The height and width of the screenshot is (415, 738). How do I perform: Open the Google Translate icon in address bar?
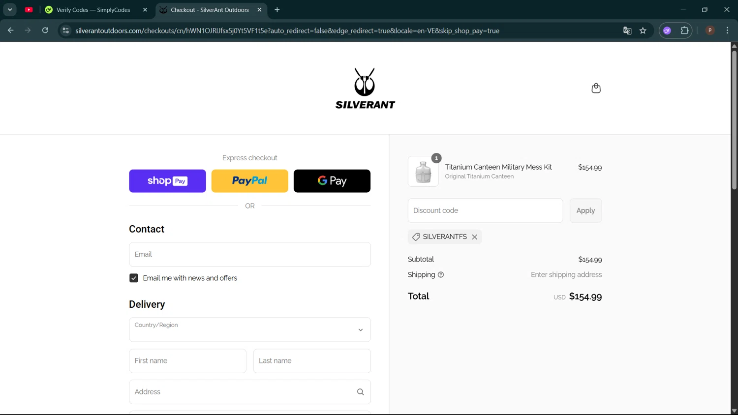click(x=627, y=30)
